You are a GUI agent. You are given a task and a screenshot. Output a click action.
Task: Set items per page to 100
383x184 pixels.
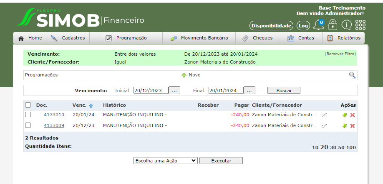351,147
